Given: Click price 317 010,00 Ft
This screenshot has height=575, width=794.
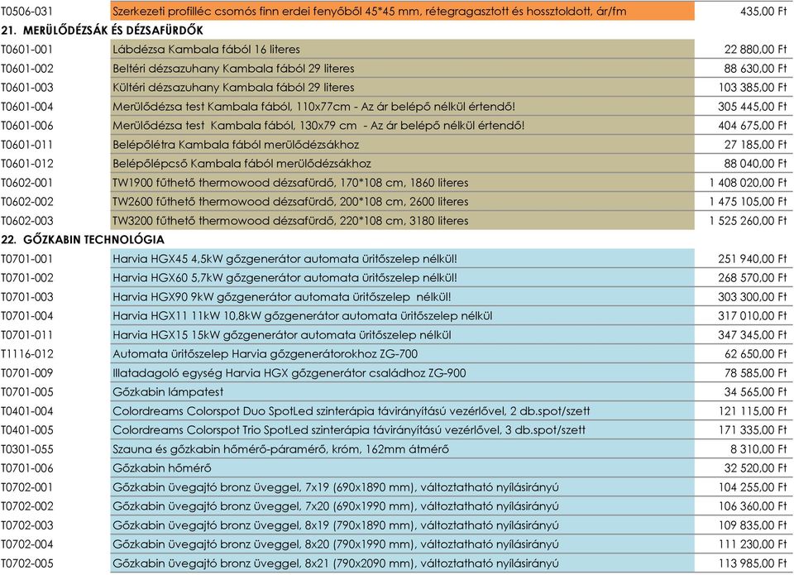Looking at the screenshot, I should point(753,315).
